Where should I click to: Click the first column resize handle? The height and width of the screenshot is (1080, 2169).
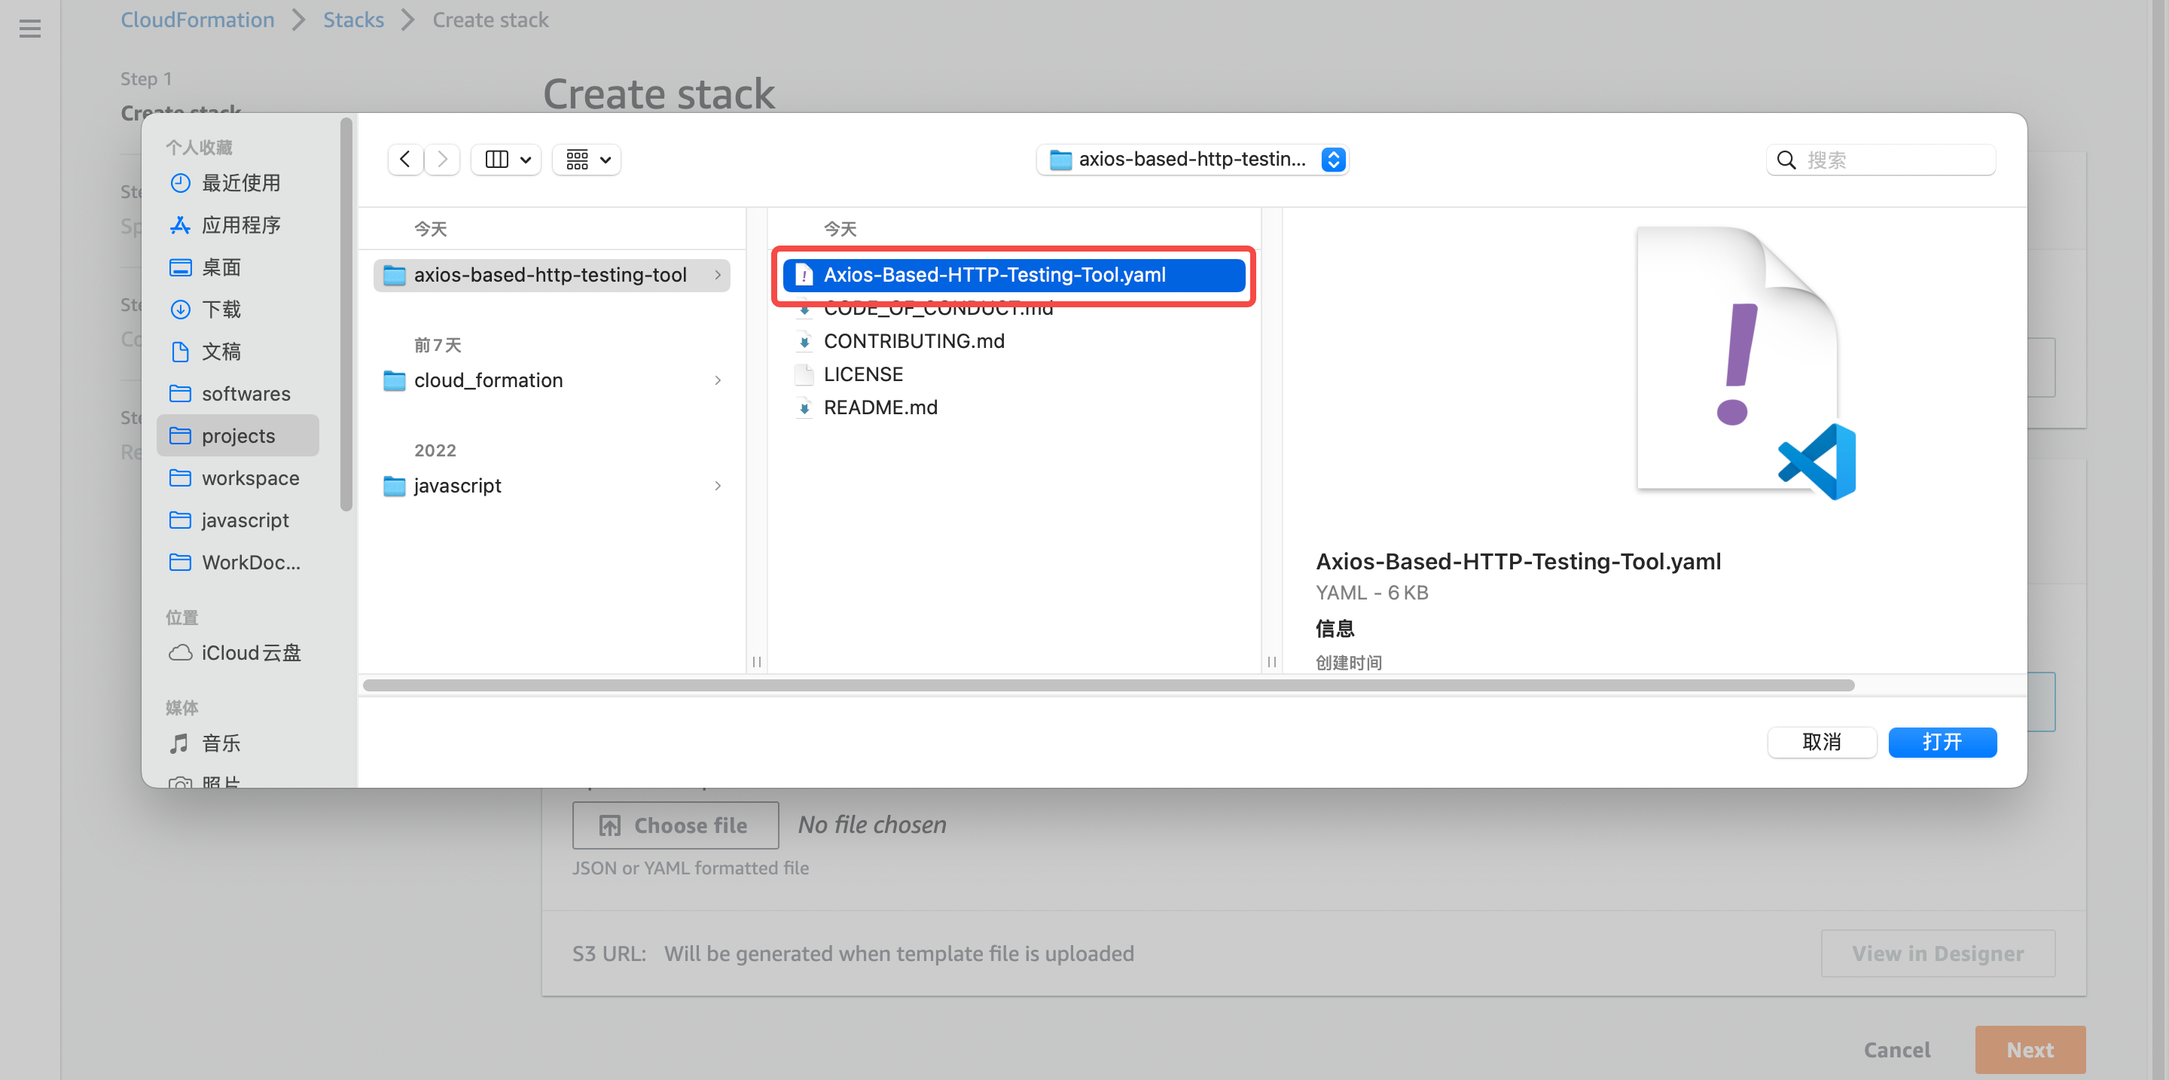(757, 662)
